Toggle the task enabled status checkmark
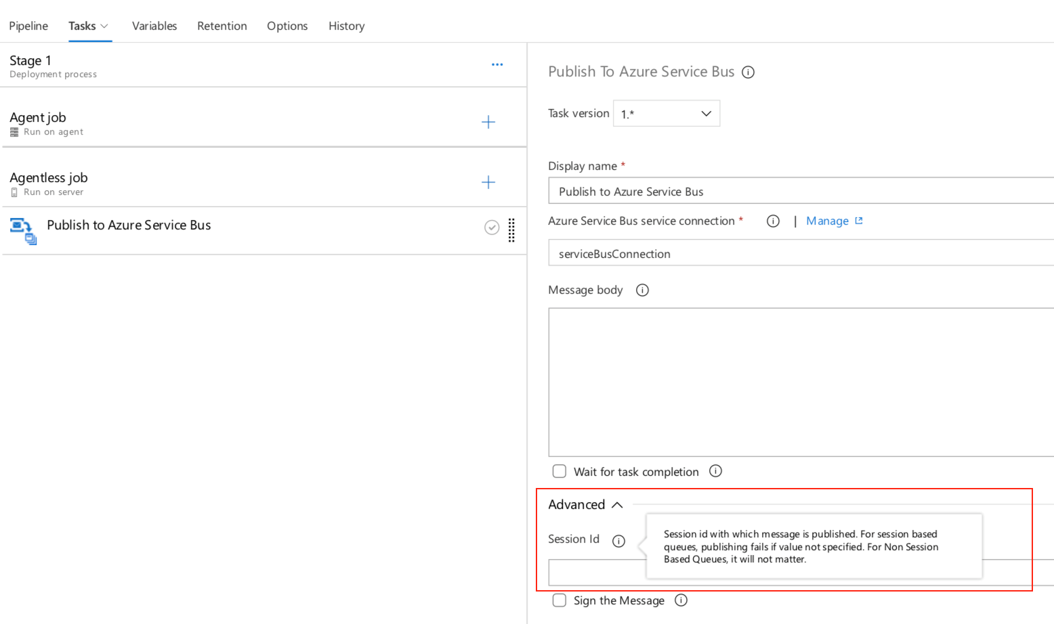1054x624 pixels. tap(492, 227)
